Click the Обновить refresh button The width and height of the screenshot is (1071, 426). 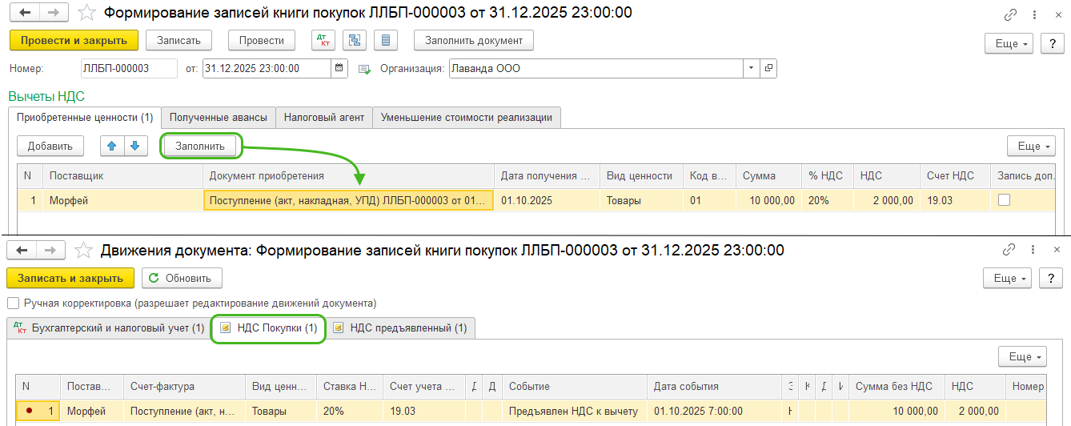click(x=182, y=278)
